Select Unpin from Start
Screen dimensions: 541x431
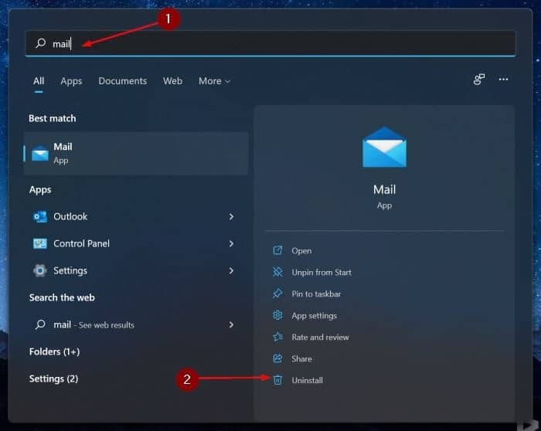(322, 273)
